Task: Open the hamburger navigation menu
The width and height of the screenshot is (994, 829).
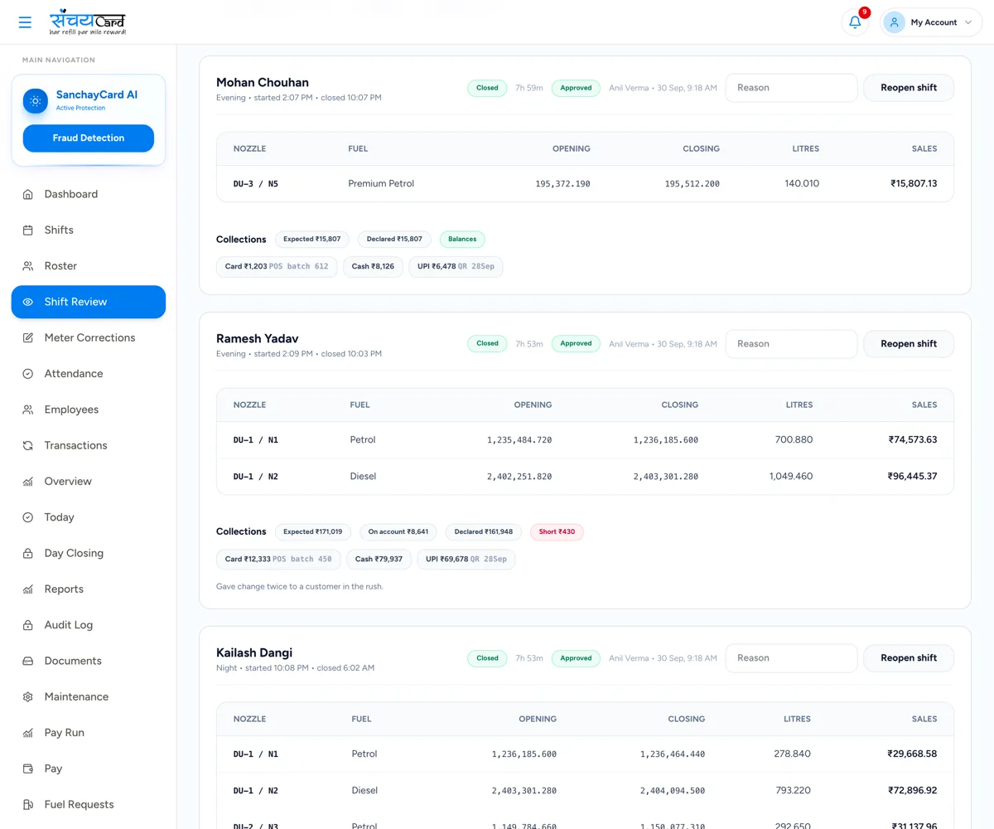Action: (25, 22)
